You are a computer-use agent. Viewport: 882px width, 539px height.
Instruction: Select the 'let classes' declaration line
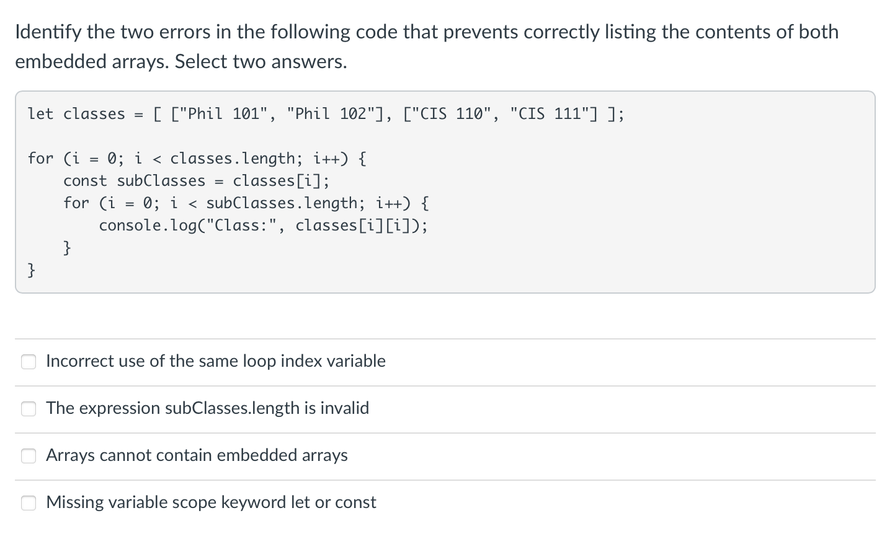tap(325, 113)
